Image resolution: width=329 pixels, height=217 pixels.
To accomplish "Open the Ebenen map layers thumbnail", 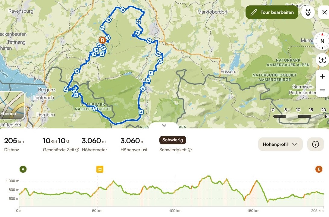I will coord(12,105).
